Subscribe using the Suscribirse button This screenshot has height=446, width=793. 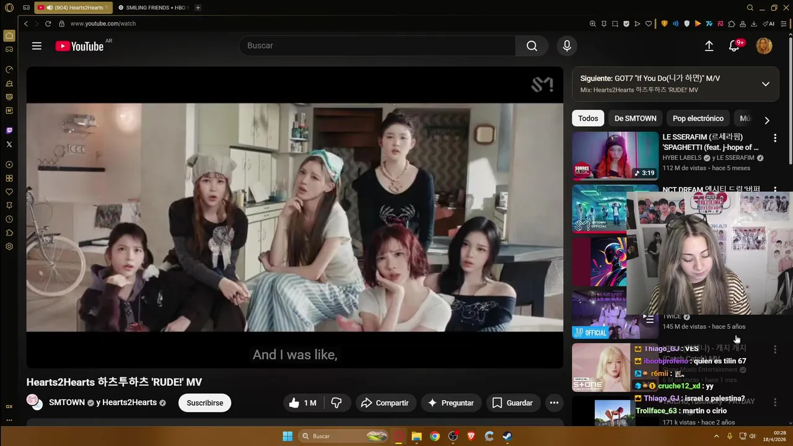tap(205, 403)
